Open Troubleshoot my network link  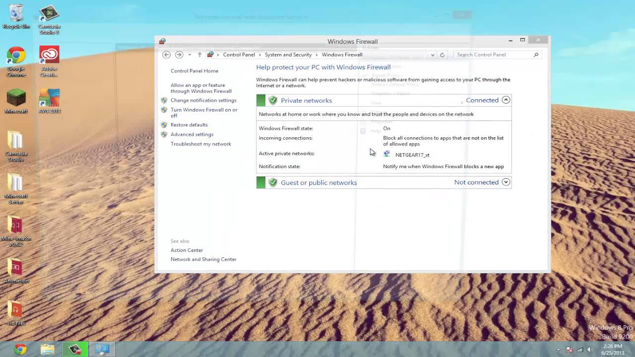pos(201,144)
